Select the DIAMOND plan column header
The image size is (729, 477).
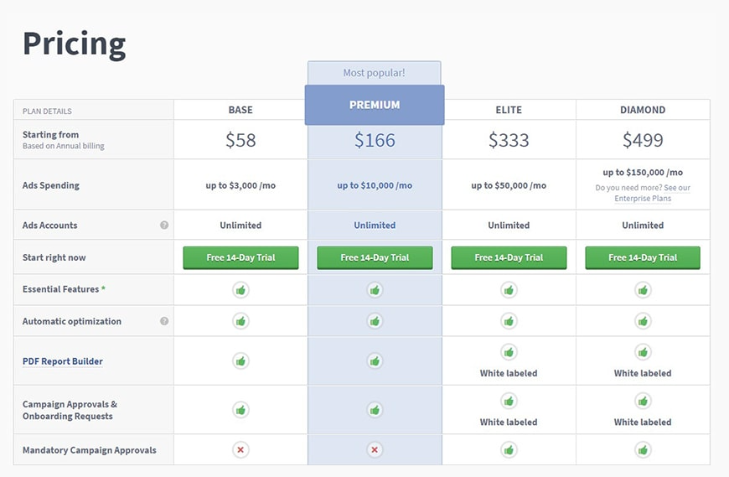[x=643, y=110]
